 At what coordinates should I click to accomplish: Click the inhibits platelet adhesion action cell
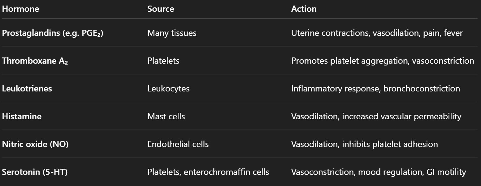(x=390, y=144)
